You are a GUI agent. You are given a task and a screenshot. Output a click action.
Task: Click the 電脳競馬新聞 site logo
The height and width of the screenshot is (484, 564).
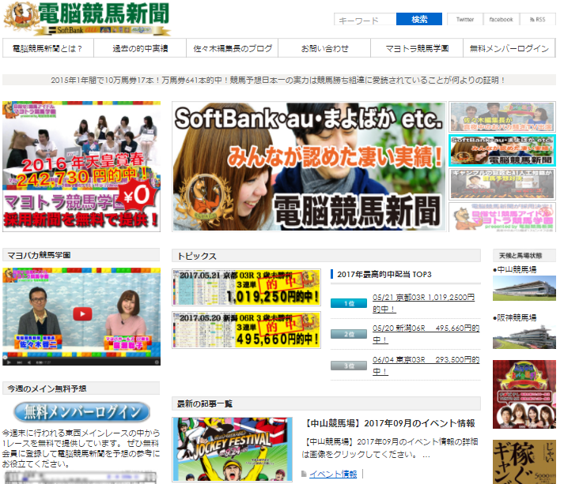click(86, 19)
